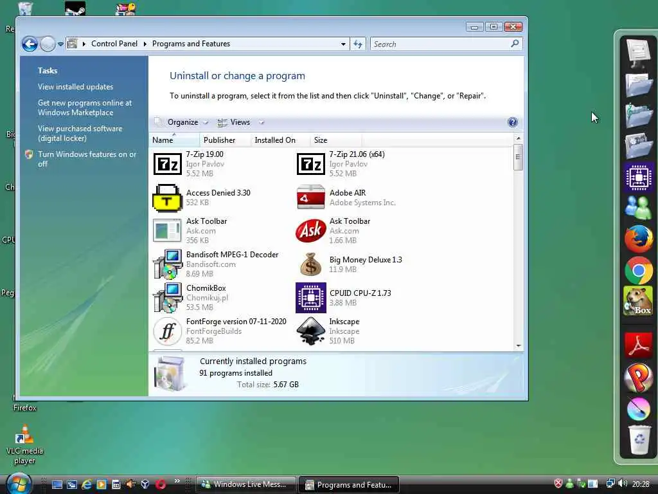Open the Views dropdown arrow
This screenshot has height=494, width=658.
tap(262, 122)
